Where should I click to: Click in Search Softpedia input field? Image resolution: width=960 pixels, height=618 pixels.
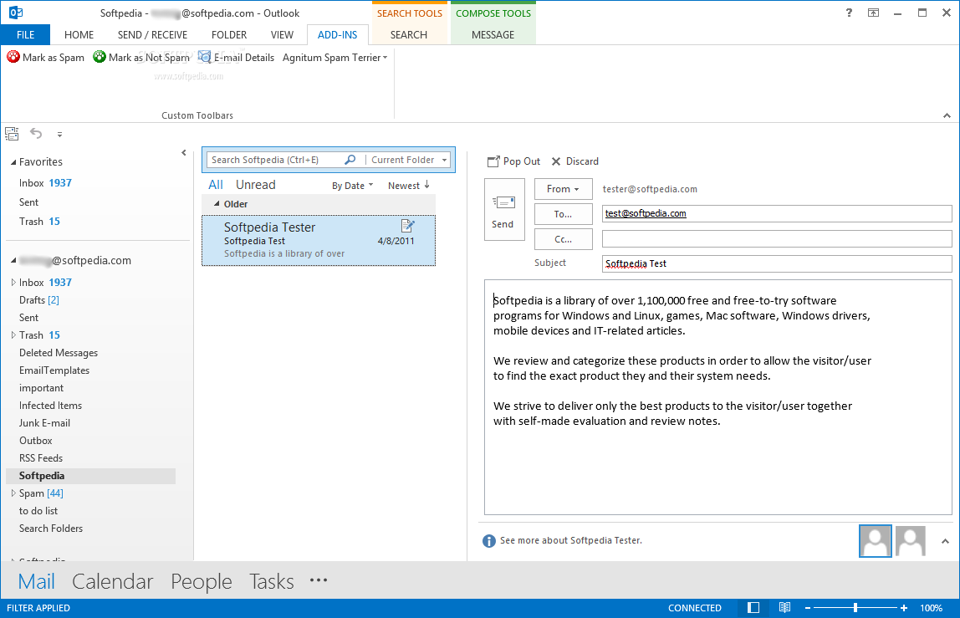pos(275,160)
